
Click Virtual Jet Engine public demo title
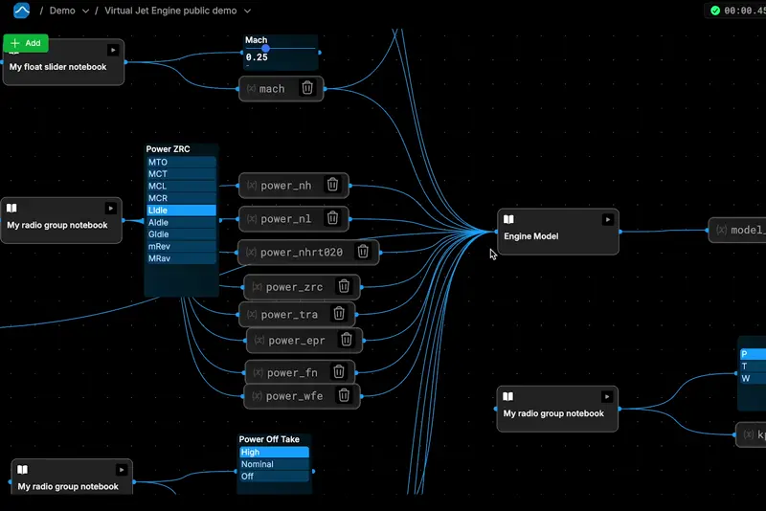click(x=170, y=11)
